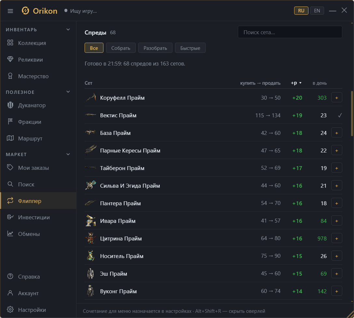The width and height of the screenshot is (354, 318).
Task: Collapse the МАРКЕТ section
Action: tap(68, 154)
